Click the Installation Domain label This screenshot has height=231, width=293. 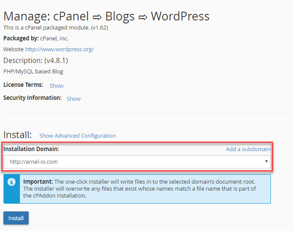(x=31, y=149)
